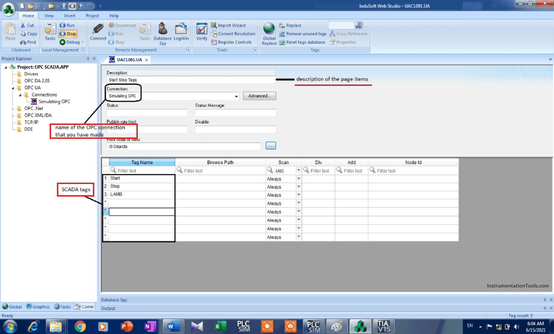The height and width of the screenshot is (334, 554).
Task: Close the UACL001.UA document tab
Action: tap(146, 60)
